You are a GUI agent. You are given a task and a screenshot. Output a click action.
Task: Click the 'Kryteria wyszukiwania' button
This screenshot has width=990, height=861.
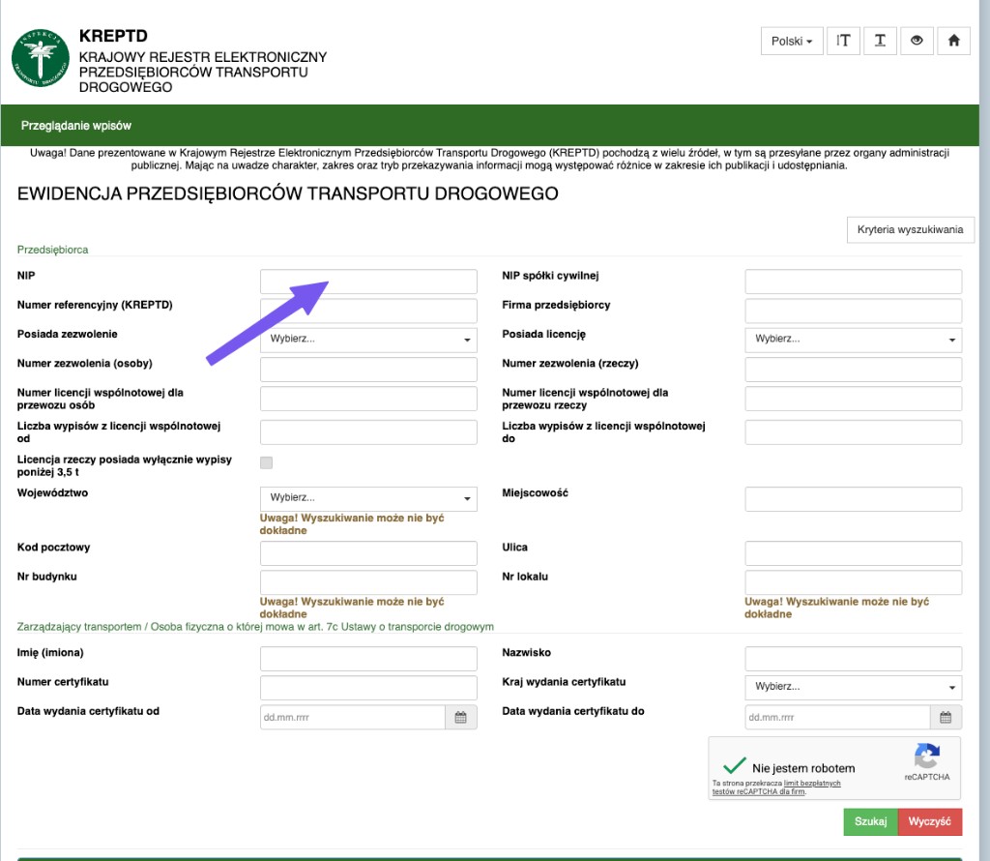pyautogui.click(x=910, y=230)
